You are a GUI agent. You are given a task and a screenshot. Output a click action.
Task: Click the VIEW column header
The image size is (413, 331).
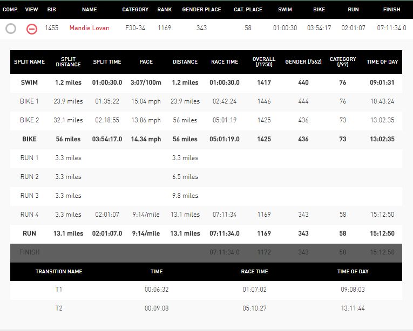click(31, 10)
